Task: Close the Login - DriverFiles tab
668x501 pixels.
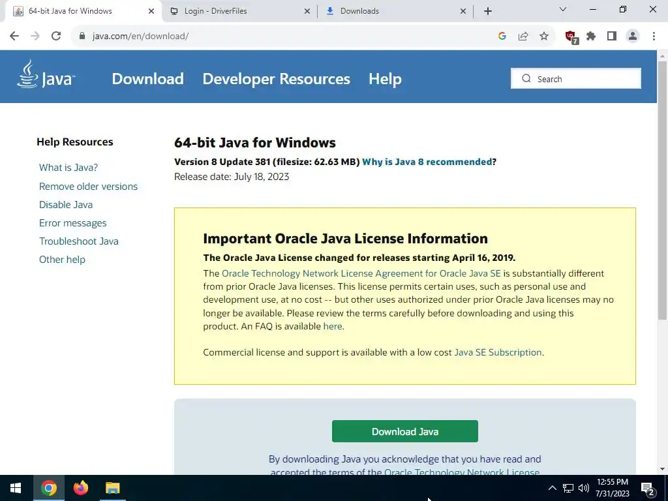Action: 307,12
